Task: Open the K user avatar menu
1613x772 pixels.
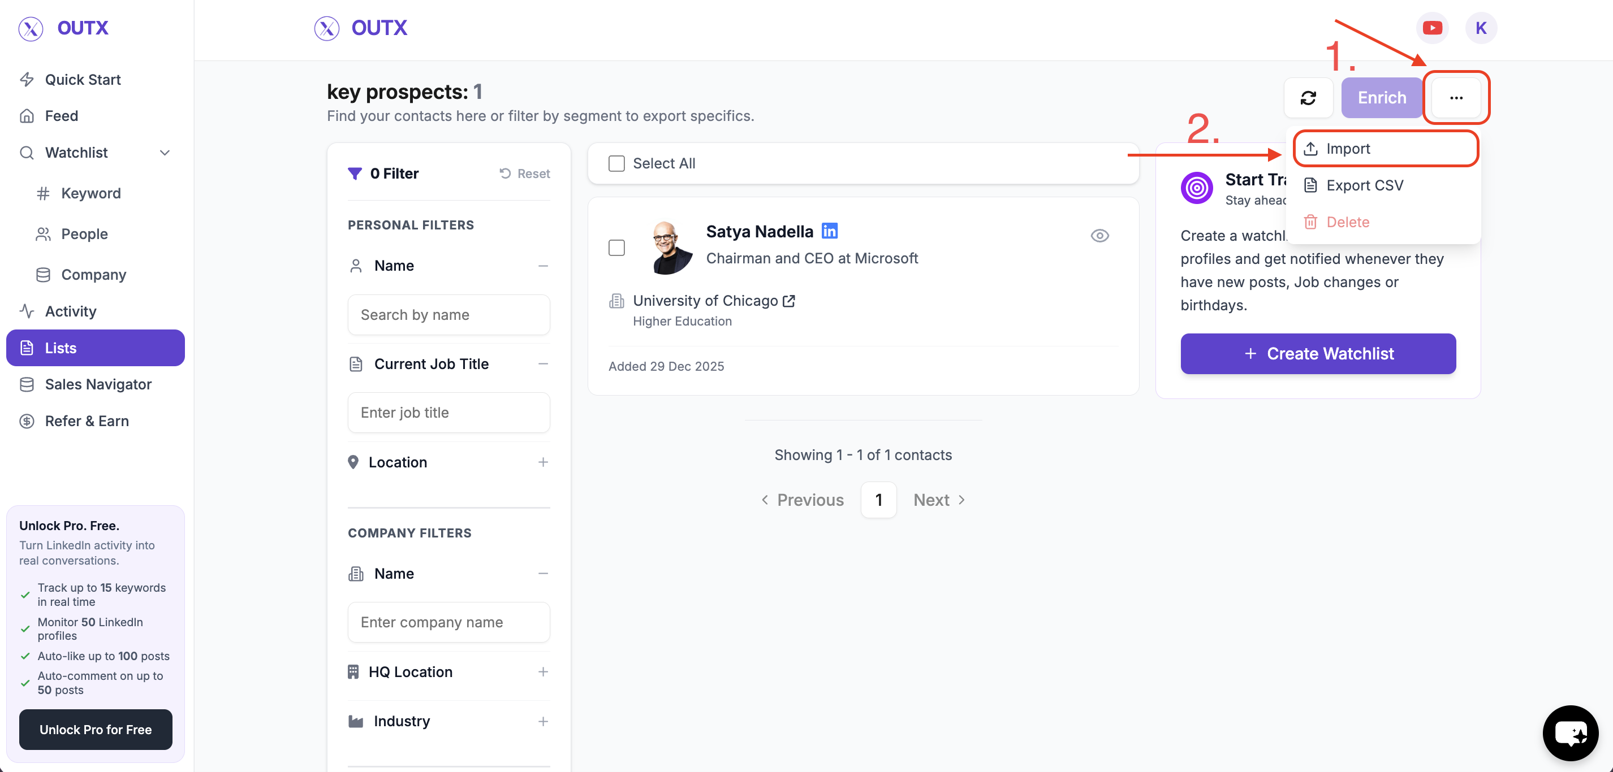Action: coord(1480,28)
